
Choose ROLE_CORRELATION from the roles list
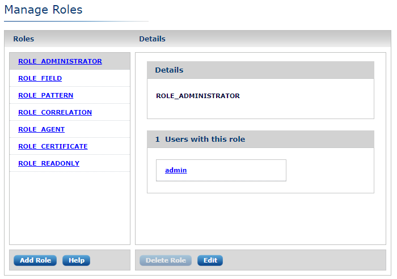coord(55,112)
